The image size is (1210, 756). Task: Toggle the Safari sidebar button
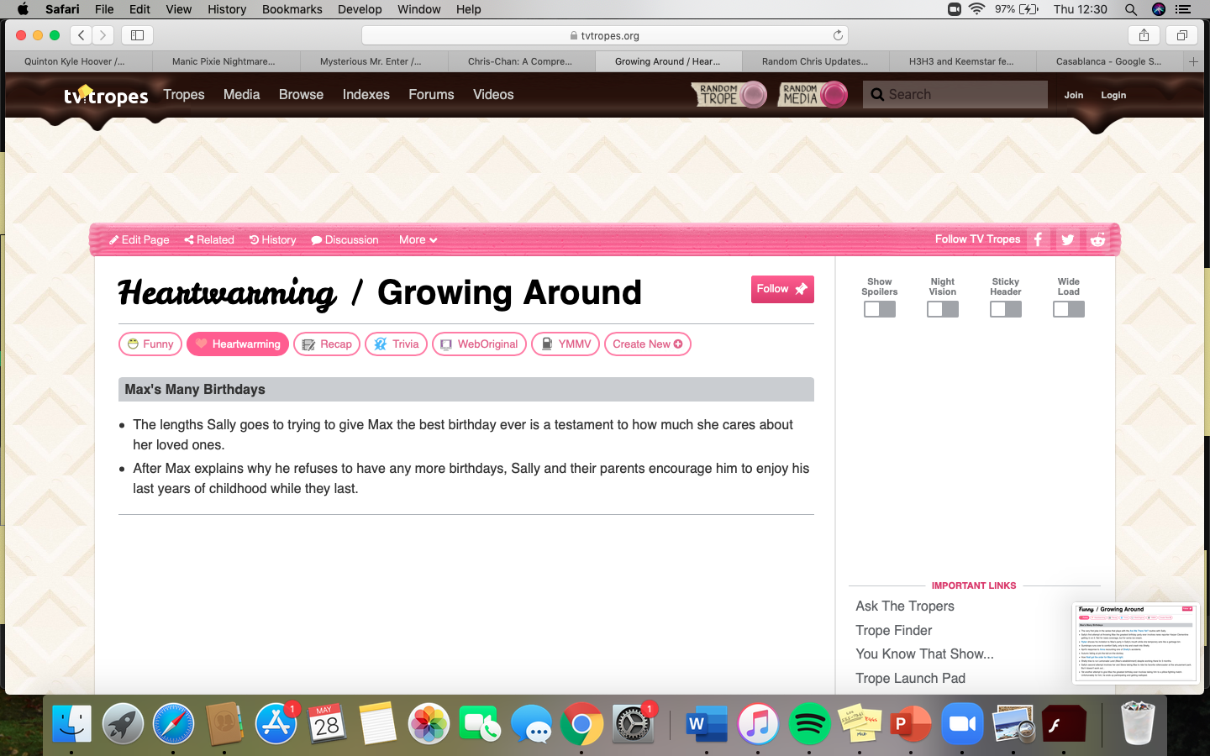point(137,35)
